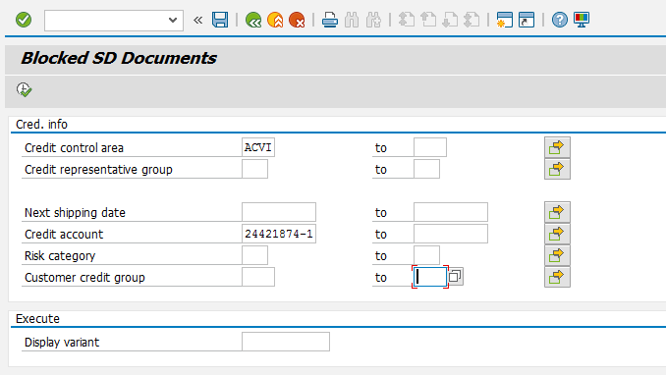The width and height of the screenshot is (666, 375).
Task: Click the Save diskette icon
Action: (220, 20)
